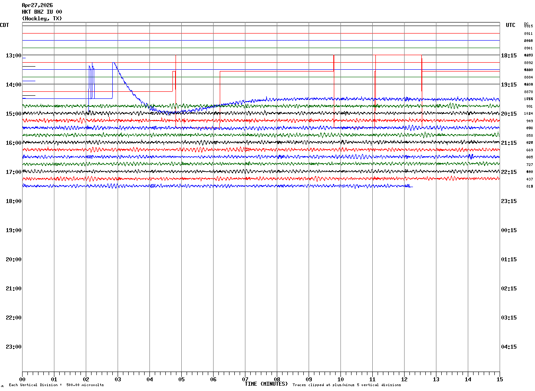The image size is (535, 391).
Task: Click the DC offset value 8911
Action: coord(528,34)
